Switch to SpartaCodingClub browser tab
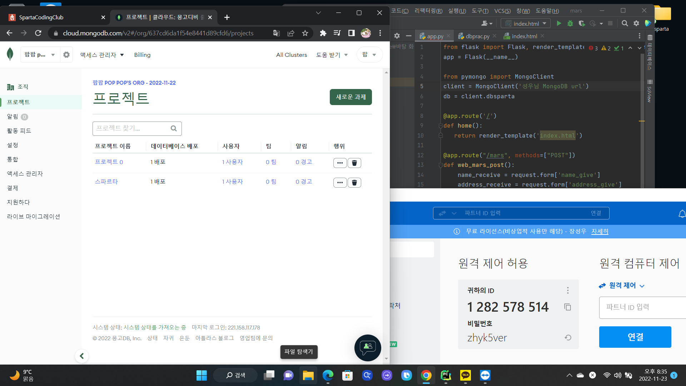686x386 pixels. point(57,17)
